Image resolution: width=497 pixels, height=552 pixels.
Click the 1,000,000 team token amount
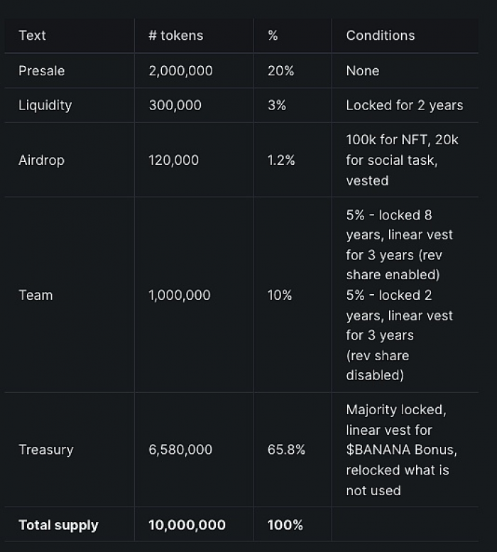point(180,295)
